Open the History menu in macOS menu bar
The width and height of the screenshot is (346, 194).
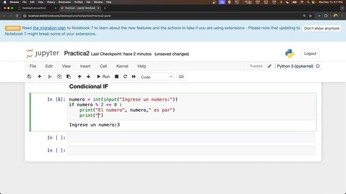(x=51, y=2)
